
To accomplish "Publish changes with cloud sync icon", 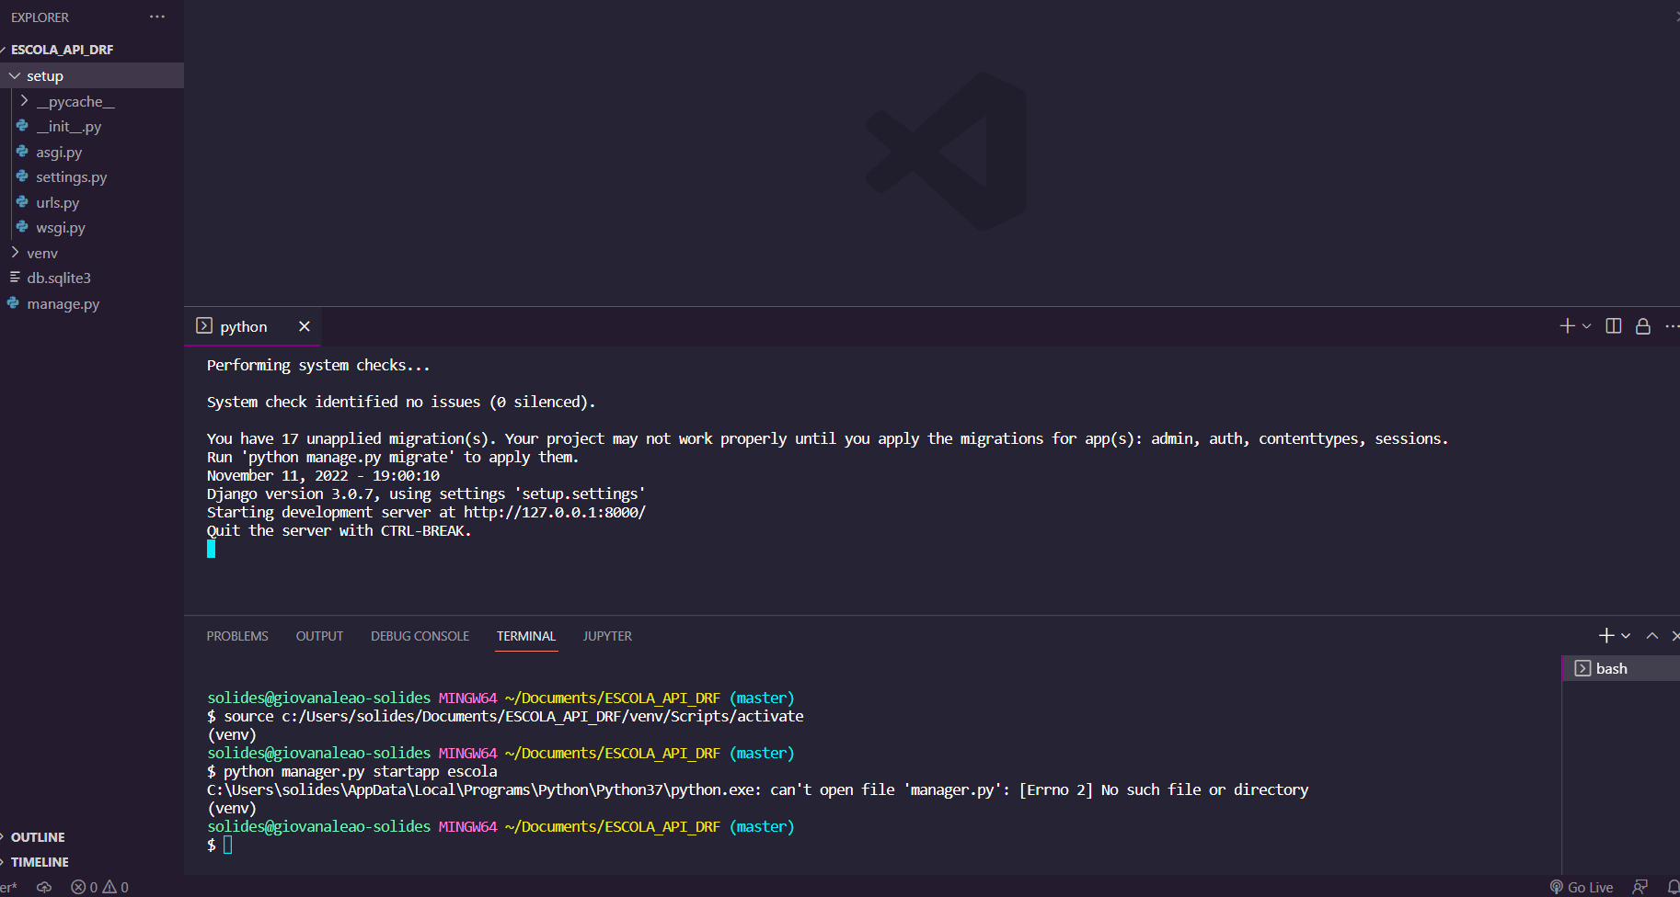I will point(44,887).
